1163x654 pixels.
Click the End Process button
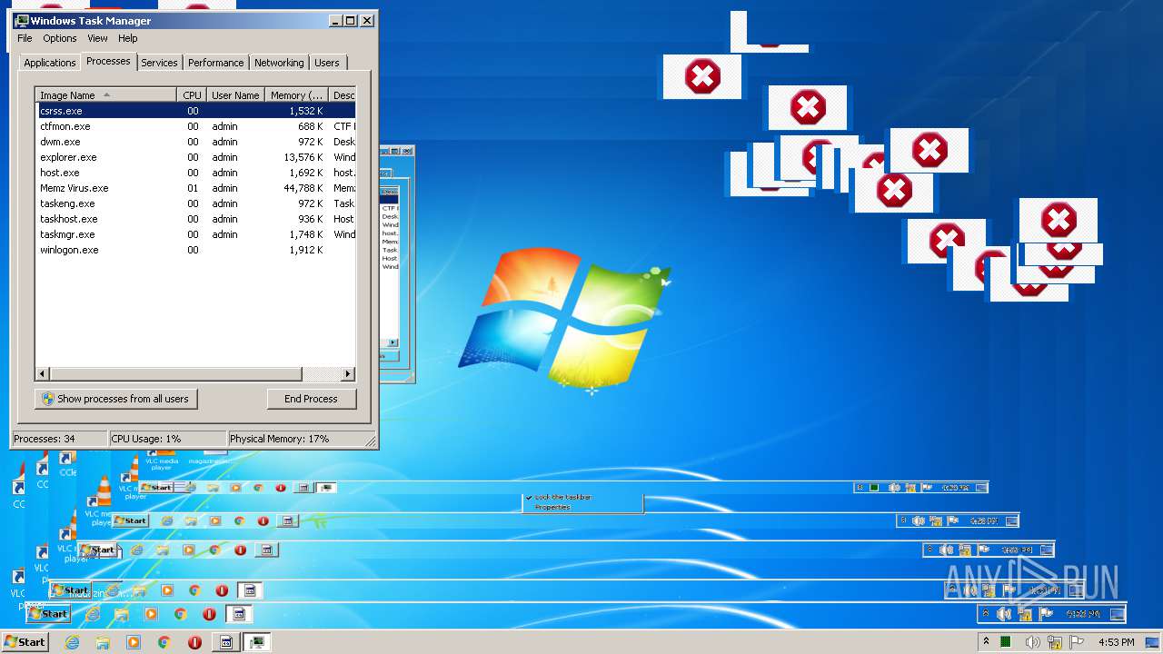click(x=312, y=399)
